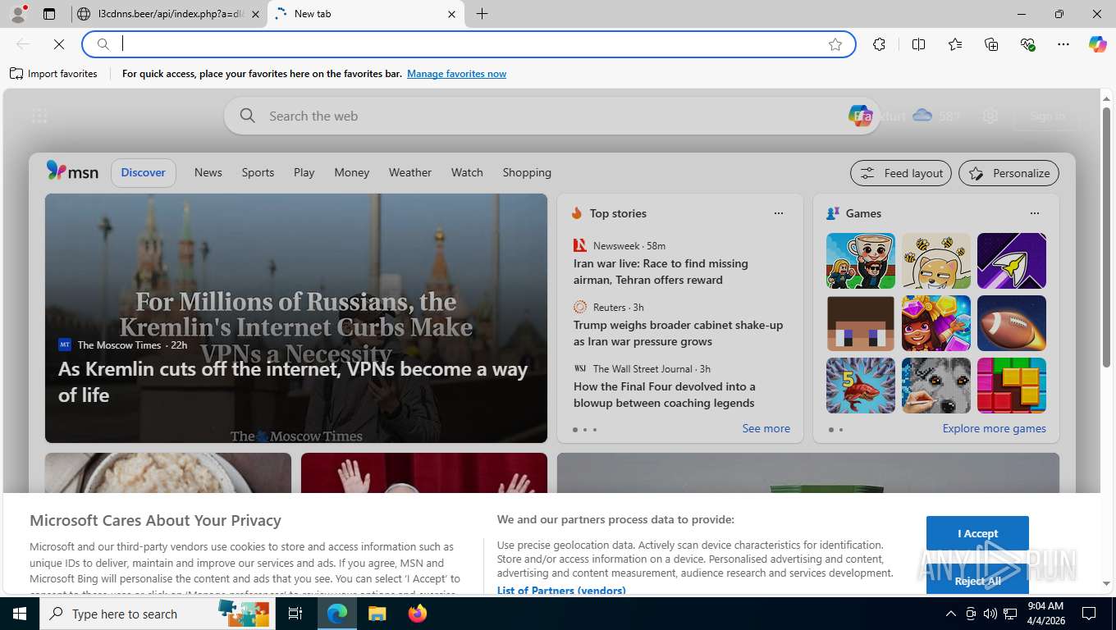Viewport: 1116px width, 630px height.
Task: Show hidden system tray icons
Action: tap(951, 614)
